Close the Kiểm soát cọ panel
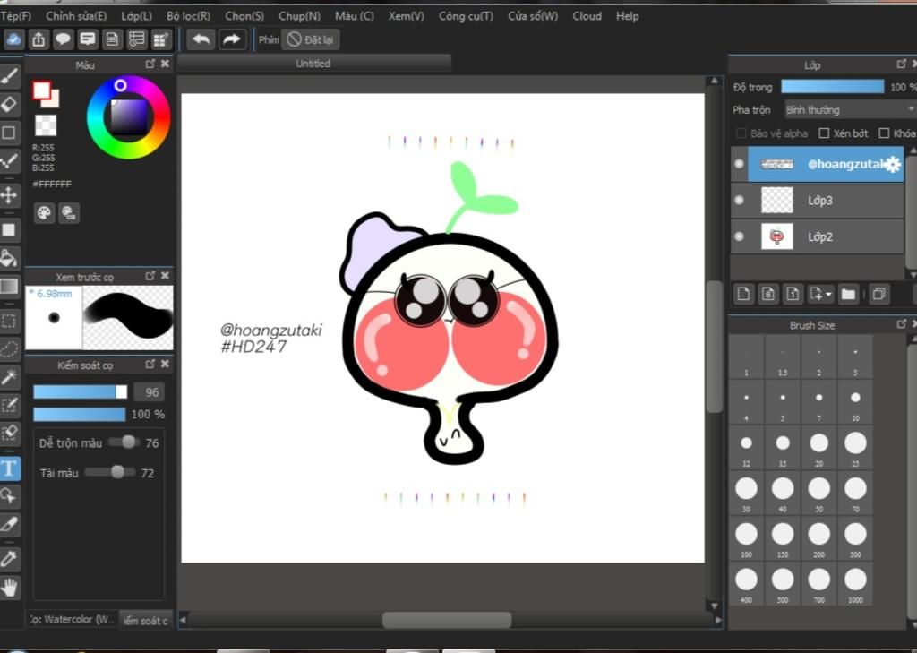Screen dimensions: 917x653 (x=165, y=364)
